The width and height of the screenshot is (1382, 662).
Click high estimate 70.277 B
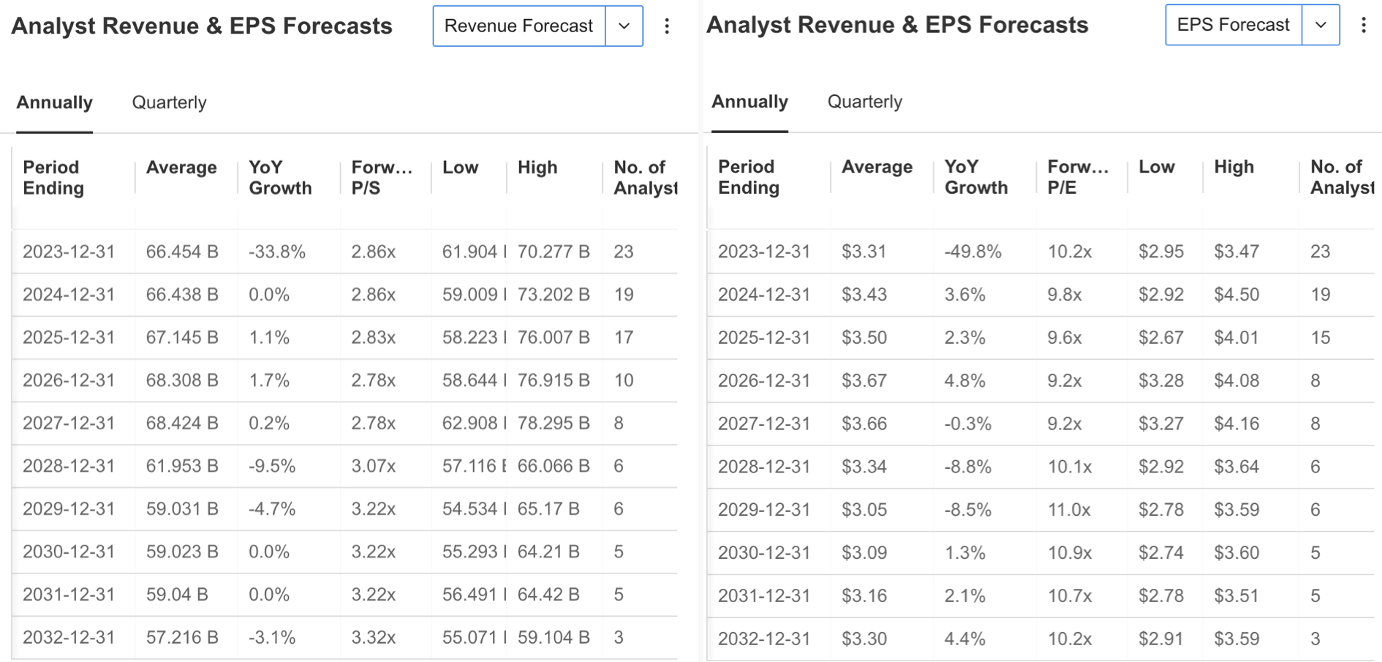point(554,252)
